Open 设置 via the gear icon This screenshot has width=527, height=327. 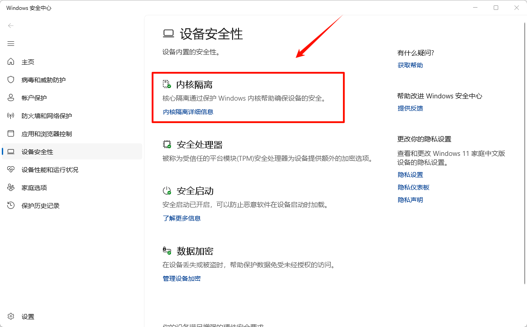tap(10, 316)
